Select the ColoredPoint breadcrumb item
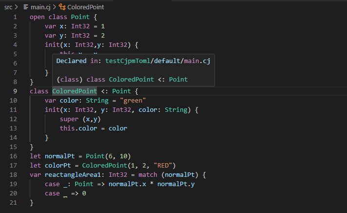 (x=86, y=7)
